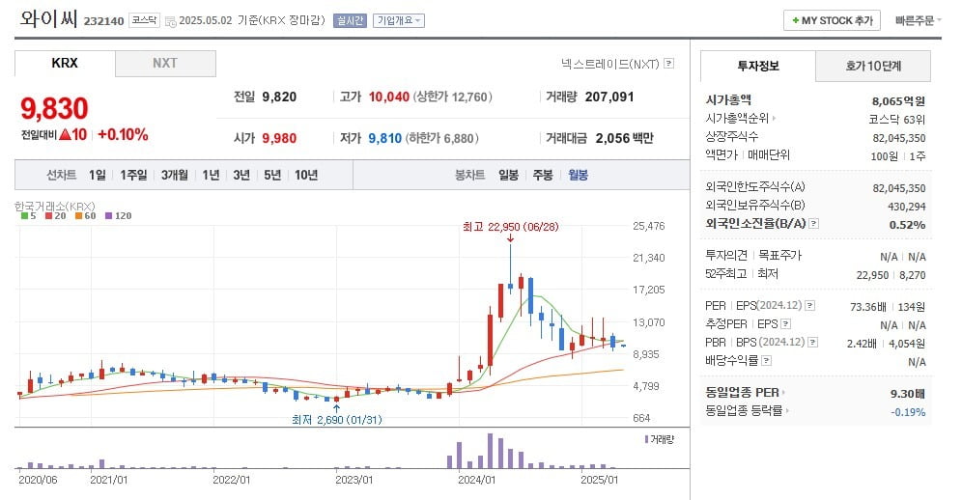962x500 pixels.
Task: Switch to the KRX tab
Action: (65, 63)
